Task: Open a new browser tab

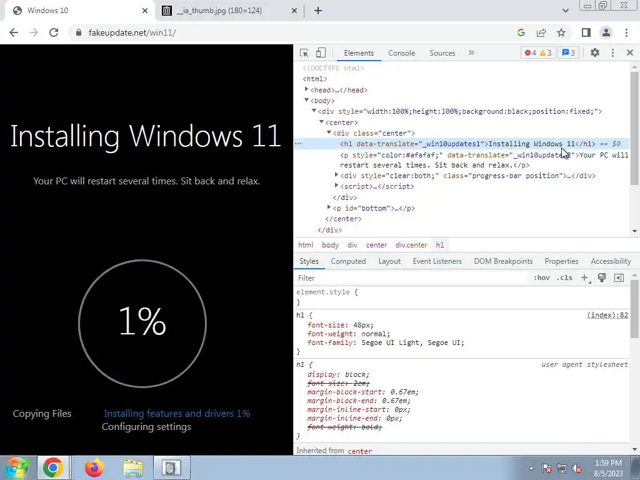Action: 318,11
